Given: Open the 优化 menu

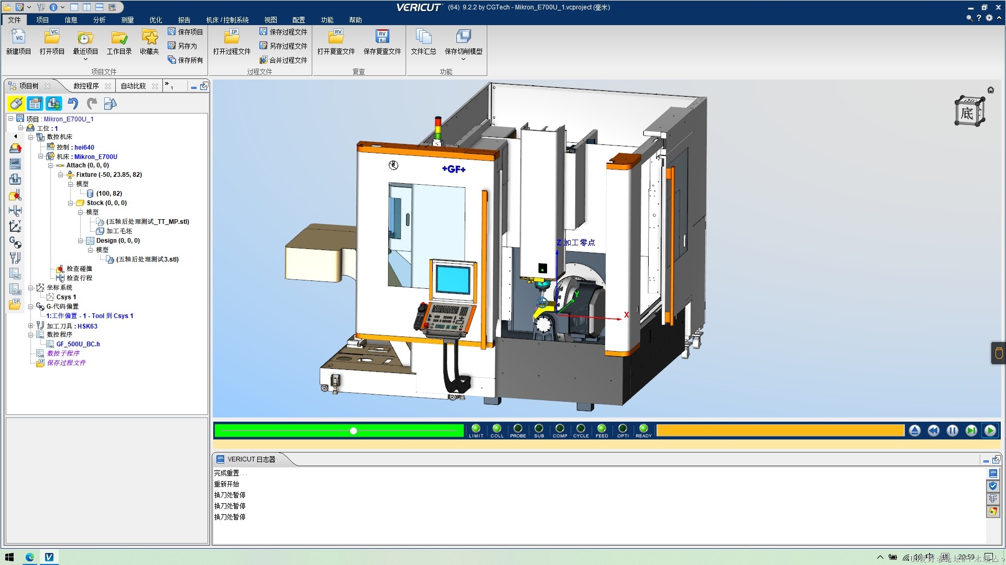Looking at the screenshot, I should [156, 20].
